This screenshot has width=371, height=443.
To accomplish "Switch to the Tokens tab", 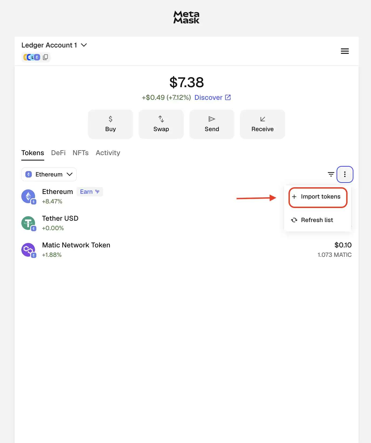I will pyautogui.click(x=33, y=153).
